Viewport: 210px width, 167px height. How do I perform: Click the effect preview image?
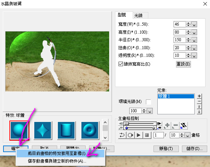click(x=57, y=61)
